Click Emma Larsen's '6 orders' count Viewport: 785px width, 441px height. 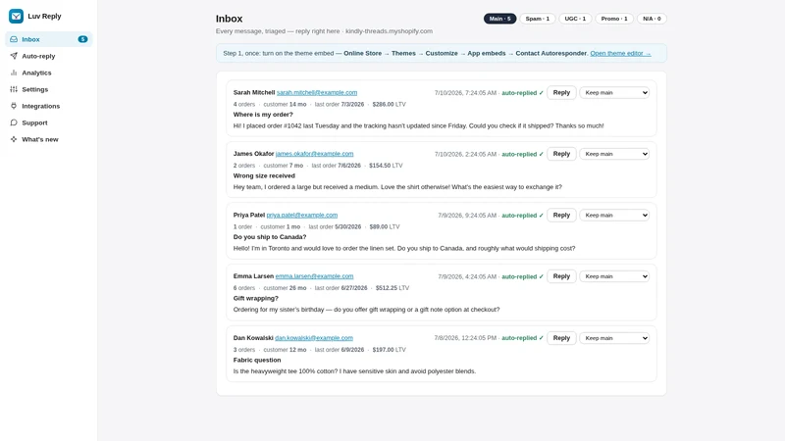tap(243, 288)
